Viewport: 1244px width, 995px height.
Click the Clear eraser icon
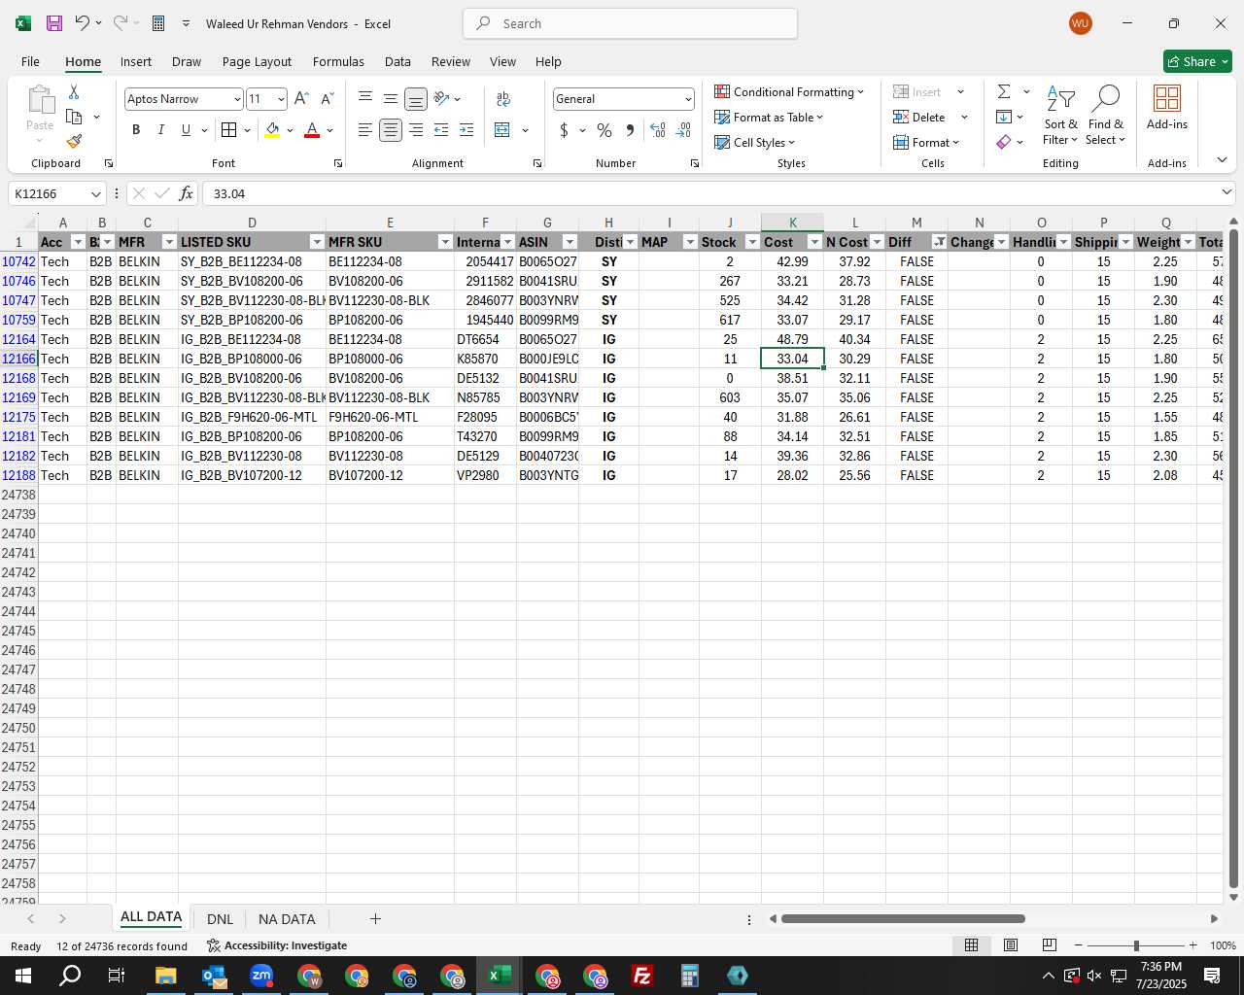click(x=1004, y=142)
